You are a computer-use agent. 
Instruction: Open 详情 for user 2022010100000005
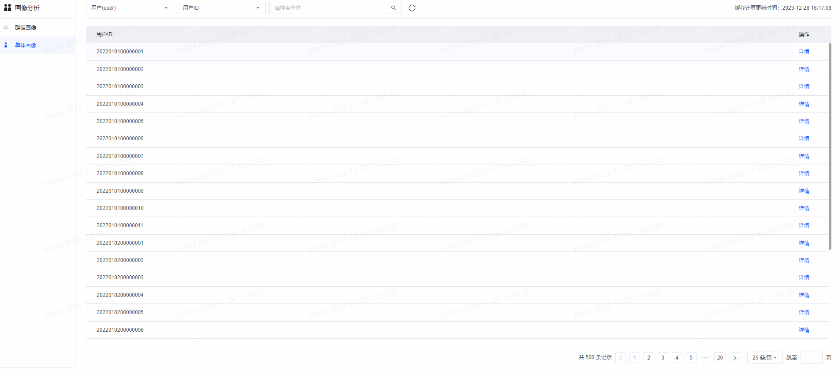[x=804, y=121]
